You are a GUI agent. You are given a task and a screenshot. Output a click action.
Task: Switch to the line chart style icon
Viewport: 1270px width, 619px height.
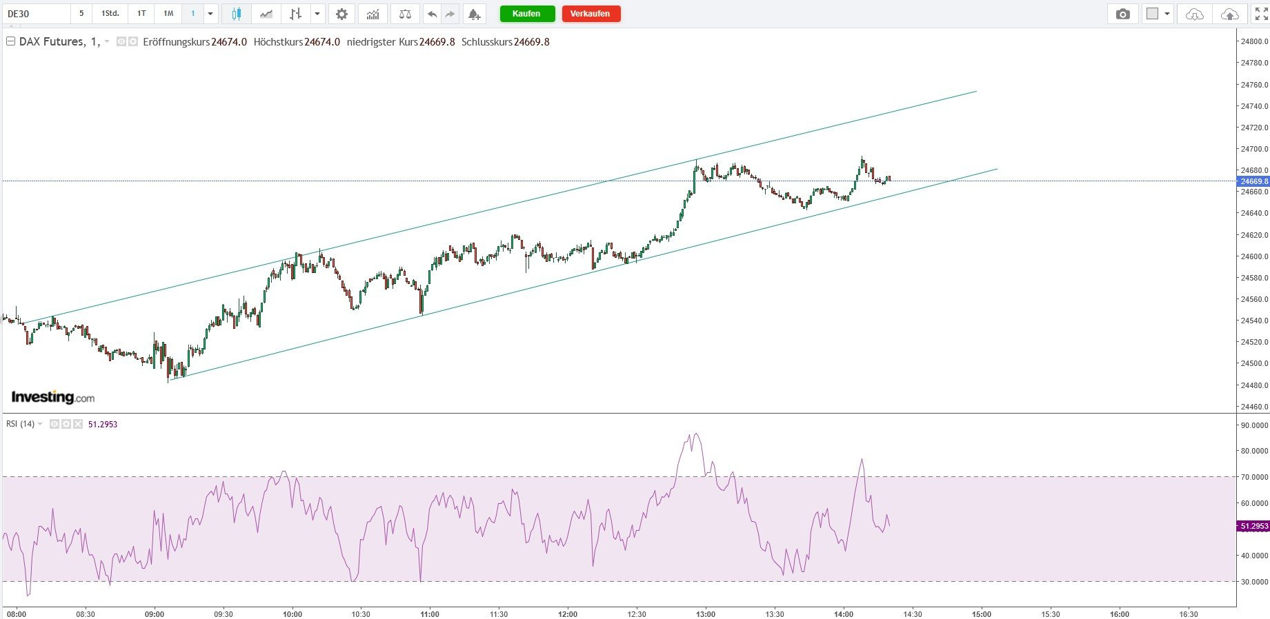[266, 14]
